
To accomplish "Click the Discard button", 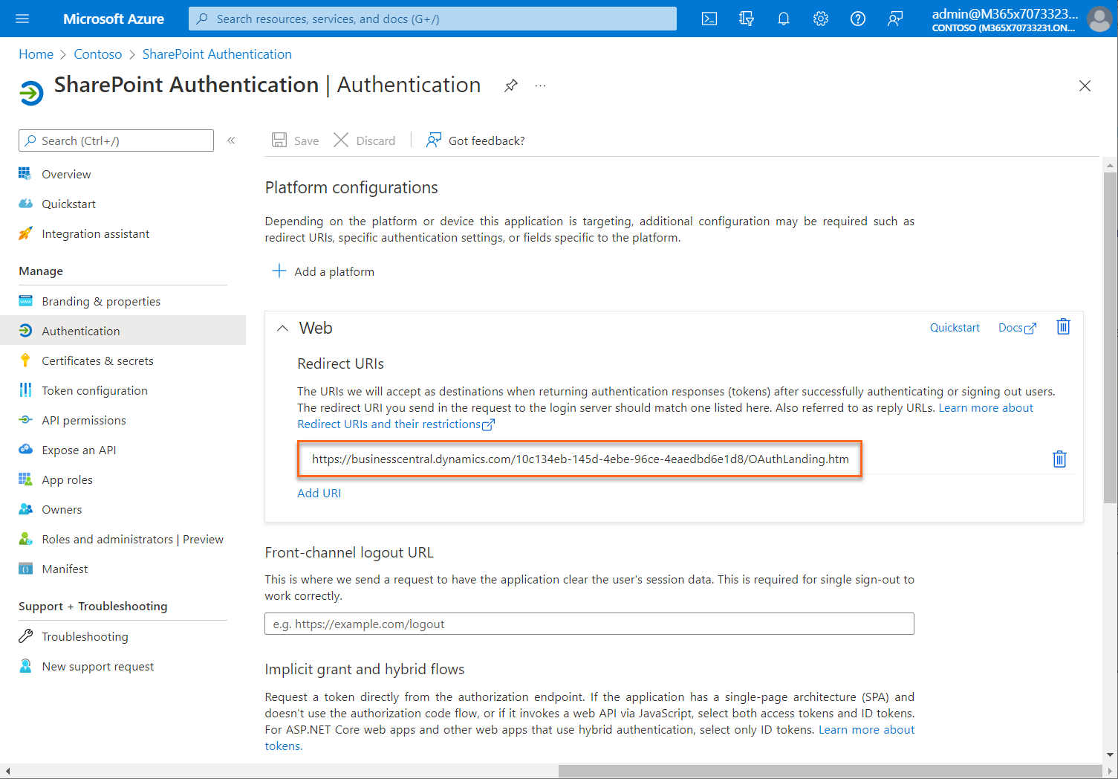I will [x=364, y=140].
